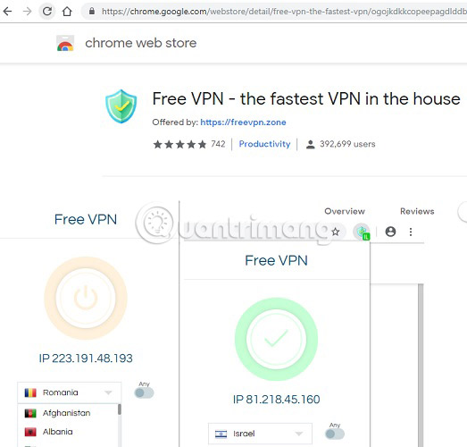
Task: Open the three-dot browser menu
Action: (x=411, y=232)
